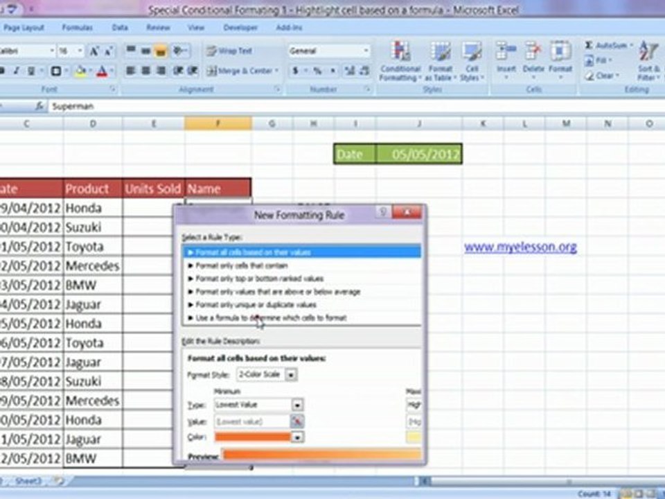Align text to the right
665x499 pixels.
[x=161, y=71]
